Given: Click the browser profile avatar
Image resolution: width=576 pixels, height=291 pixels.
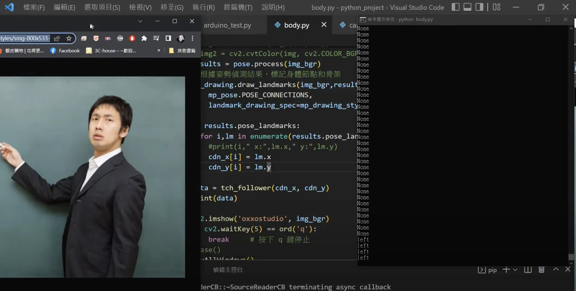Looking at the screenshot, I should [x=180, y=38].
